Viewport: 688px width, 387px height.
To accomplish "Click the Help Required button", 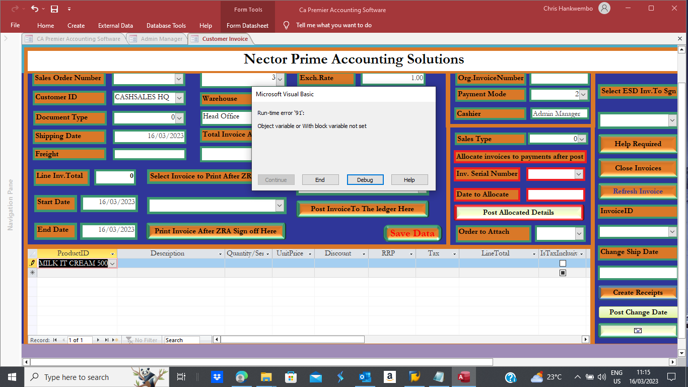I will 638,144.
